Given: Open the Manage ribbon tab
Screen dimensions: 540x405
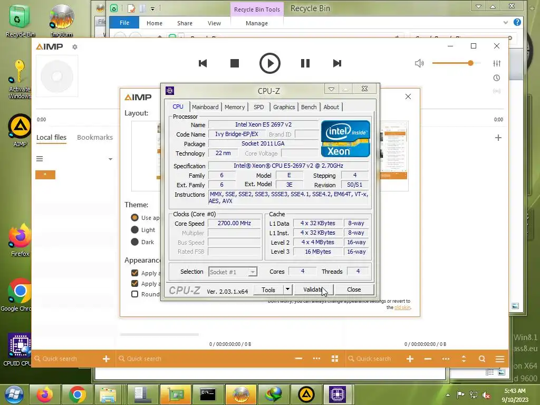Looking at the screenshot, I should click(x=257, y=23).
